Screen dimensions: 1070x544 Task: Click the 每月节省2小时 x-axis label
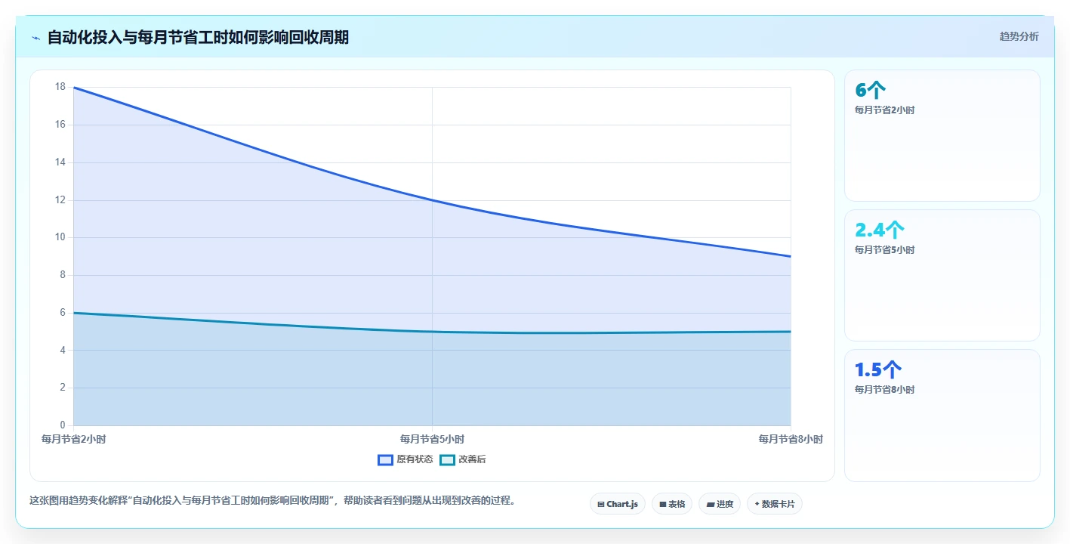pos(73,439)
